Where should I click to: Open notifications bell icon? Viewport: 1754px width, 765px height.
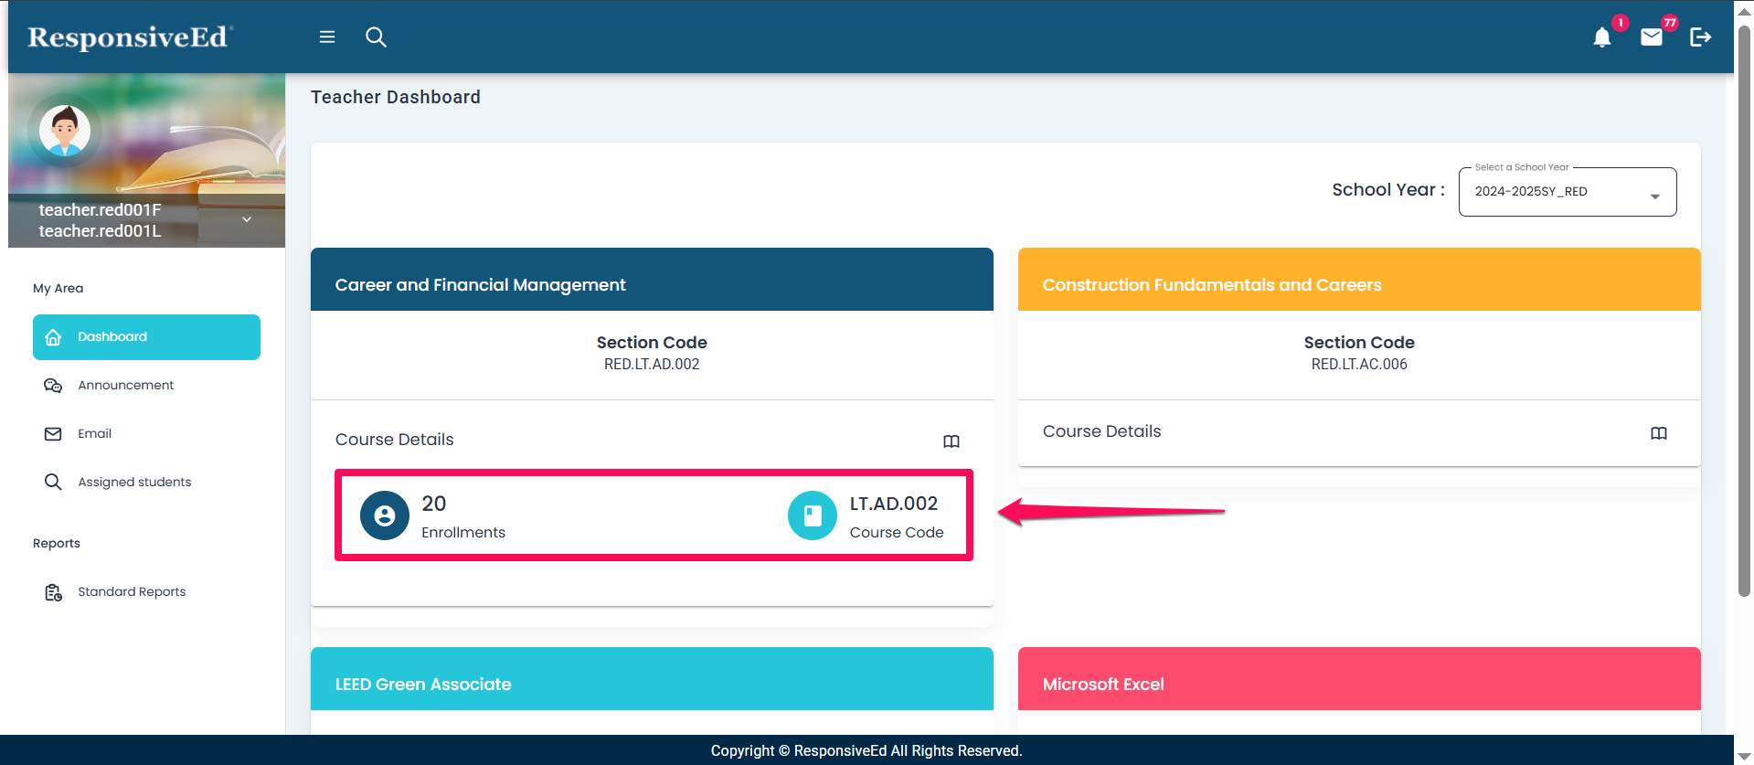1601,37
